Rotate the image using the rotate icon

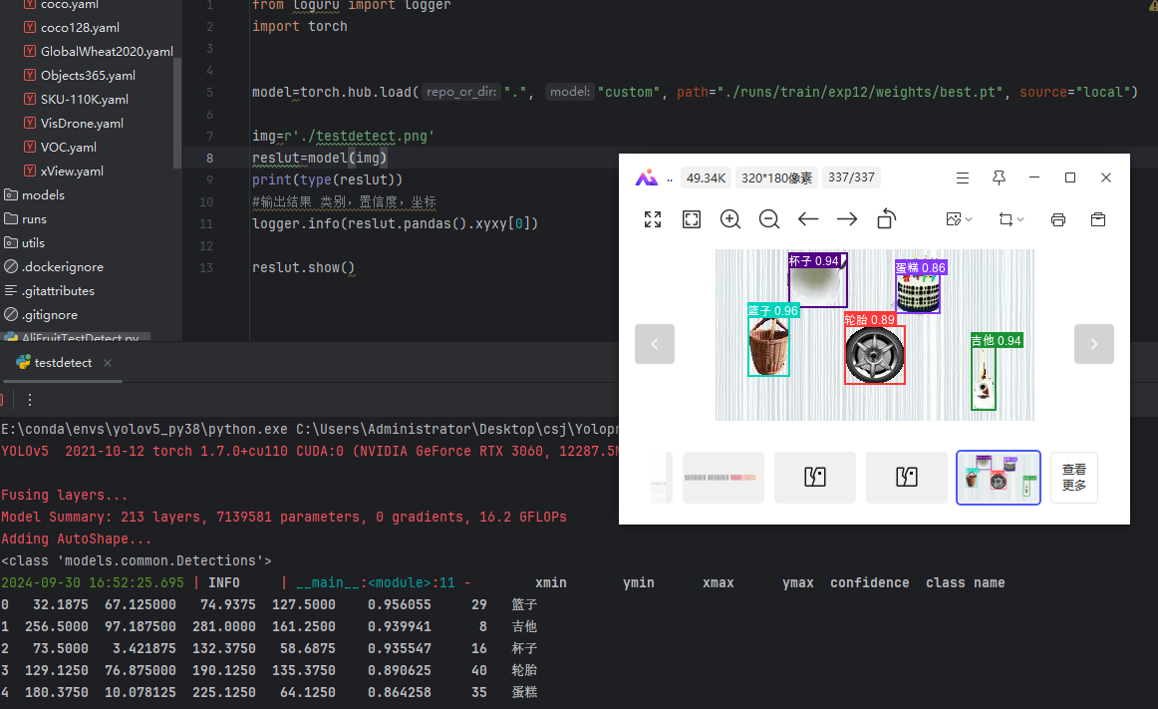[x=886, y=219]
